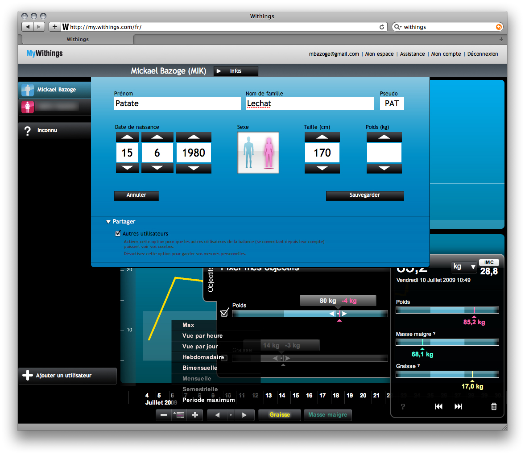Click the Prénom field containing Patate

click(x=178, y=103)
